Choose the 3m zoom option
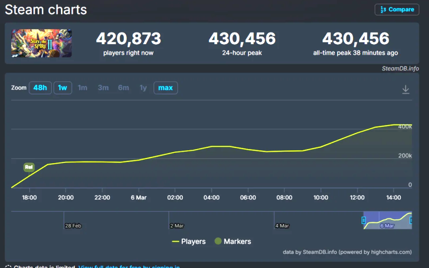 tap(103, 88)
